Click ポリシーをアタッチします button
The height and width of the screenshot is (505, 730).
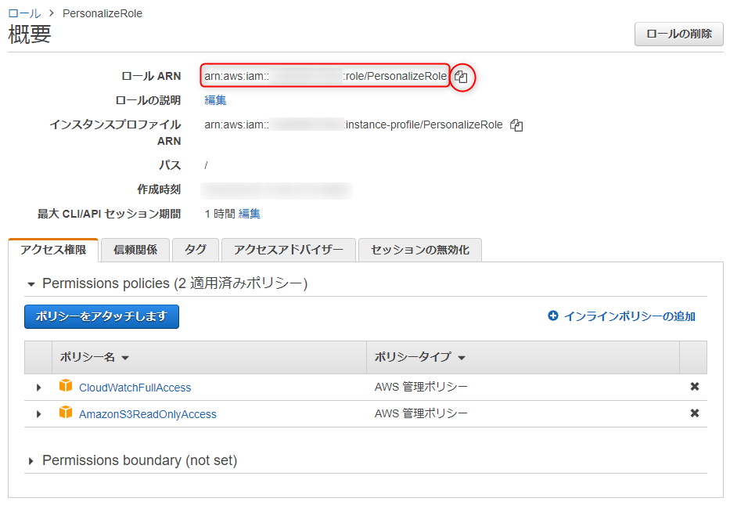(x=102, y=317)
